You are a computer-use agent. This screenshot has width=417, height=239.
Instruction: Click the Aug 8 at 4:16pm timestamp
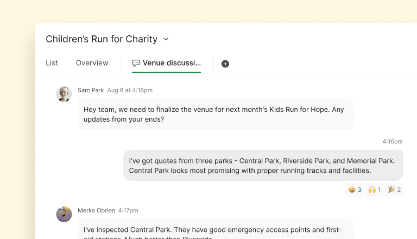(130, 90)
